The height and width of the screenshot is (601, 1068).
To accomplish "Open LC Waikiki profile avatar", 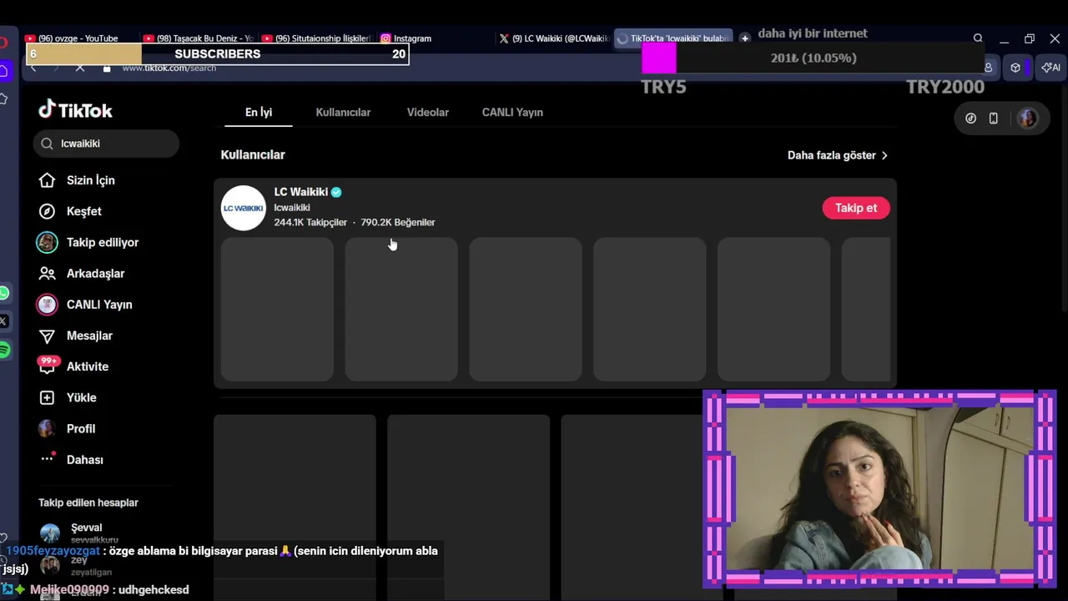I will coord(243,208).
